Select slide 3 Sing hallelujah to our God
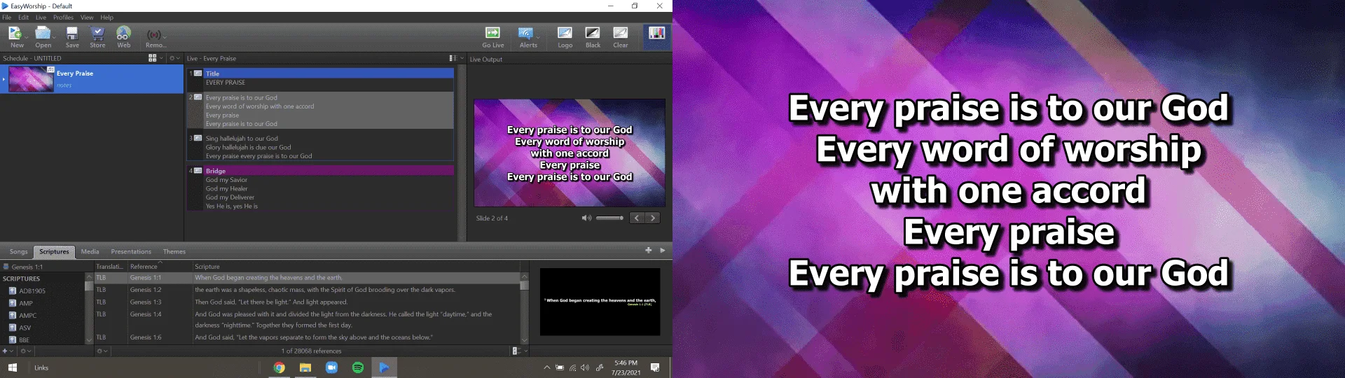1345x378 pixels. point(320,147)
